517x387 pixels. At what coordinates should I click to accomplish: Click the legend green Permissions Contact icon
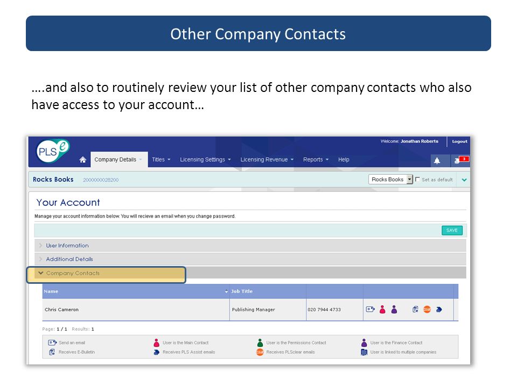pyautogui.click(x=260, y=342)
